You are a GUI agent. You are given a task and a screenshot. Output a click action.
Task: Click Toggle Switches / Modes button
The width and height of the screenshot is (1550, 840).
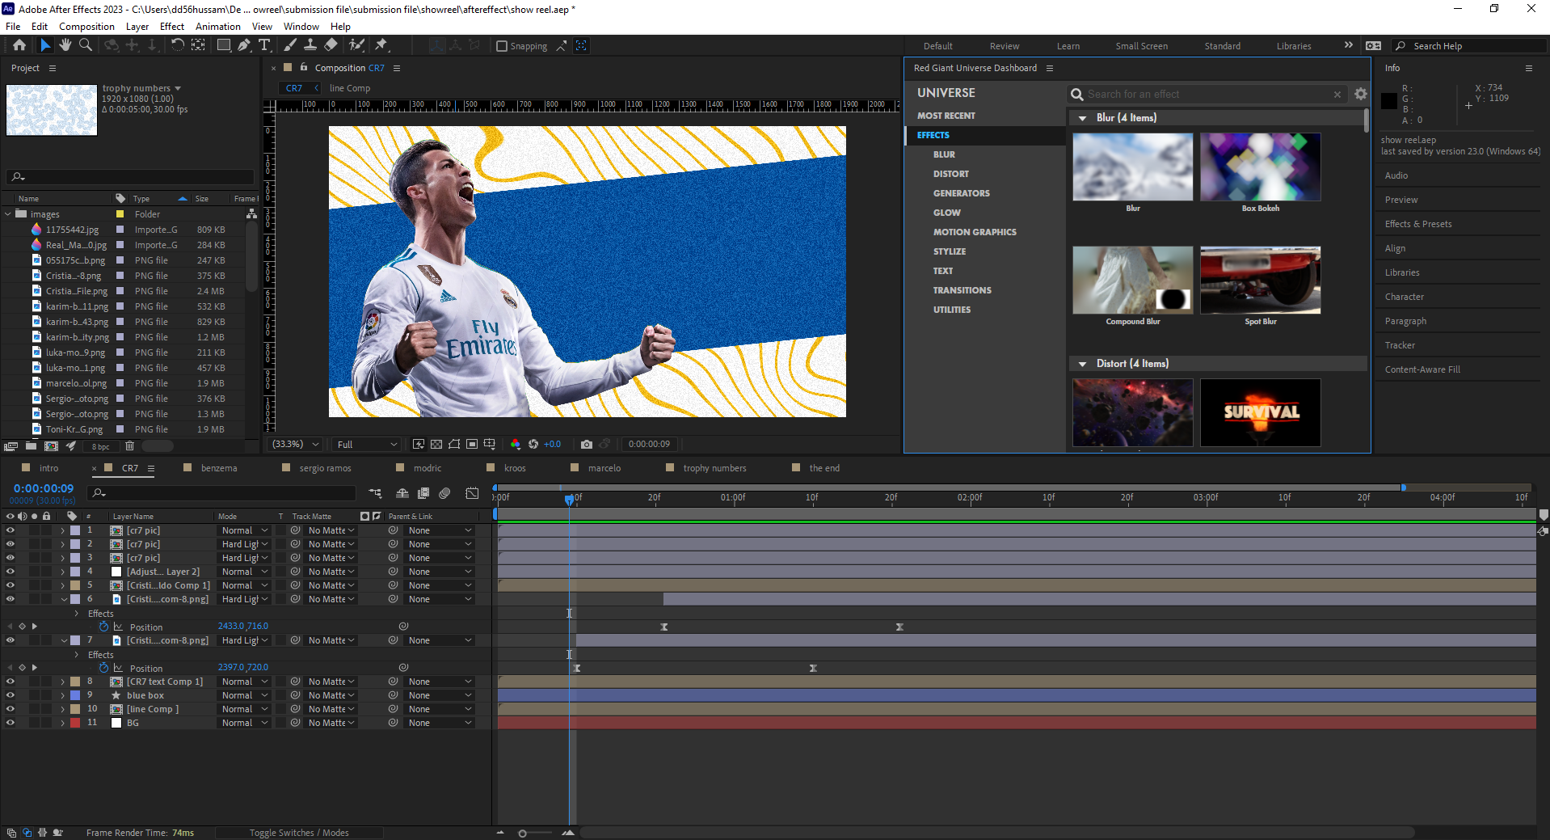pyautogui.click(x=299, y=833)
